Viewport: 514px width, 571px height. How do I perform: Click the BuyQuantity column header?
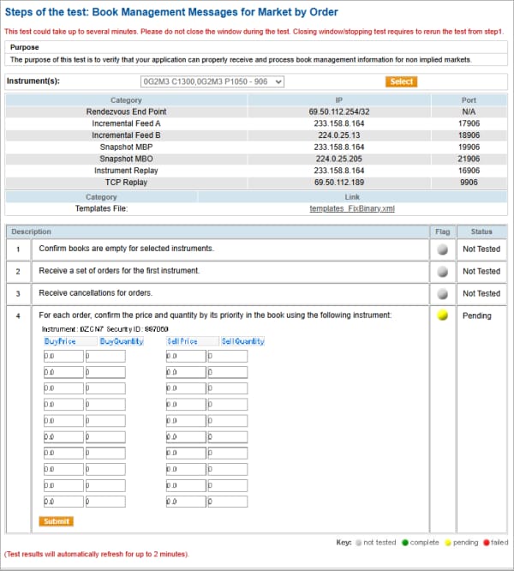(x=122, y=341)
